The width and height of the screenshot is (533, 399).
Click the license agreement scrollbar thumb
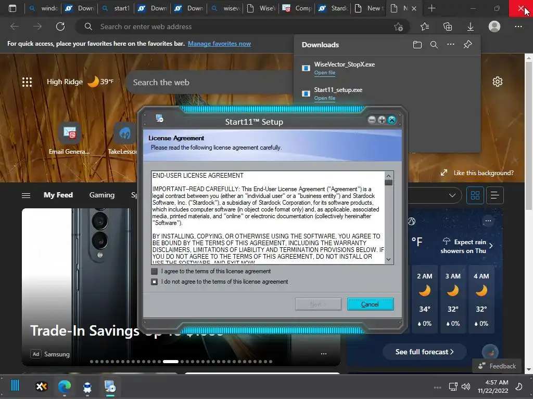pyautogui.click(x=388, y=182)
